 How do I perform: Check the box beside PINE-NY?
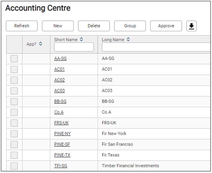coord(14,134)
